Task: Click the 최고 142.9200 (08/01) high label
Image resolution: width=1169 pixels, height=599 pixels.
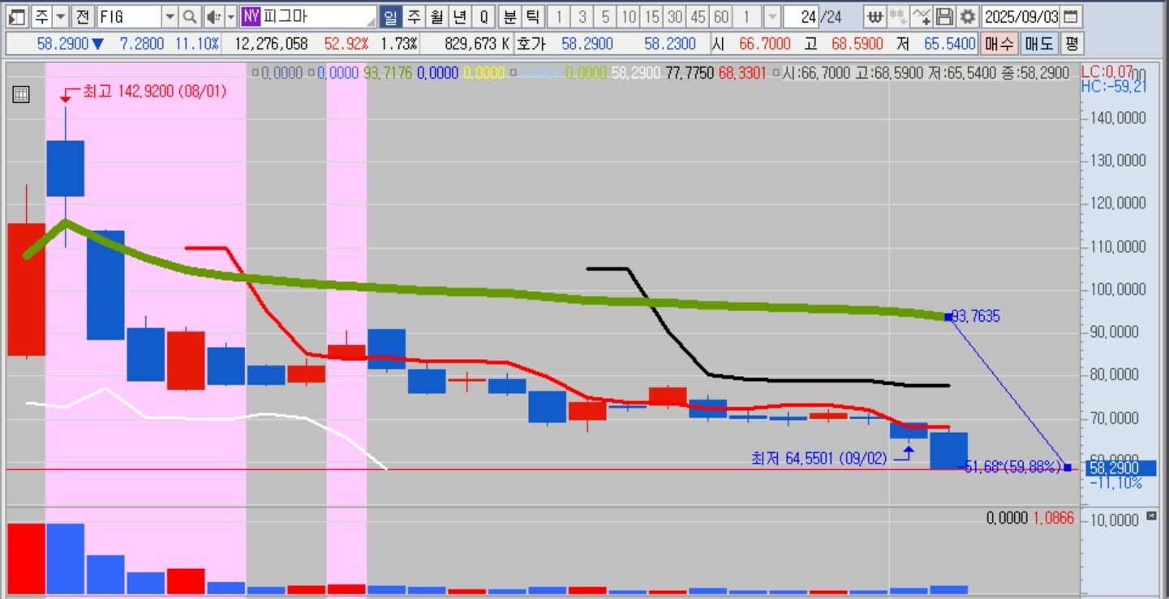Action: [x=154, y=92]
